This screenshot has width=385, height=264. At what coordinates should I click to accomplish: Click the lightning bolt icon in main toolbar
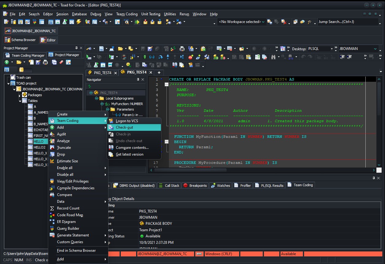[x=79, y=22]
